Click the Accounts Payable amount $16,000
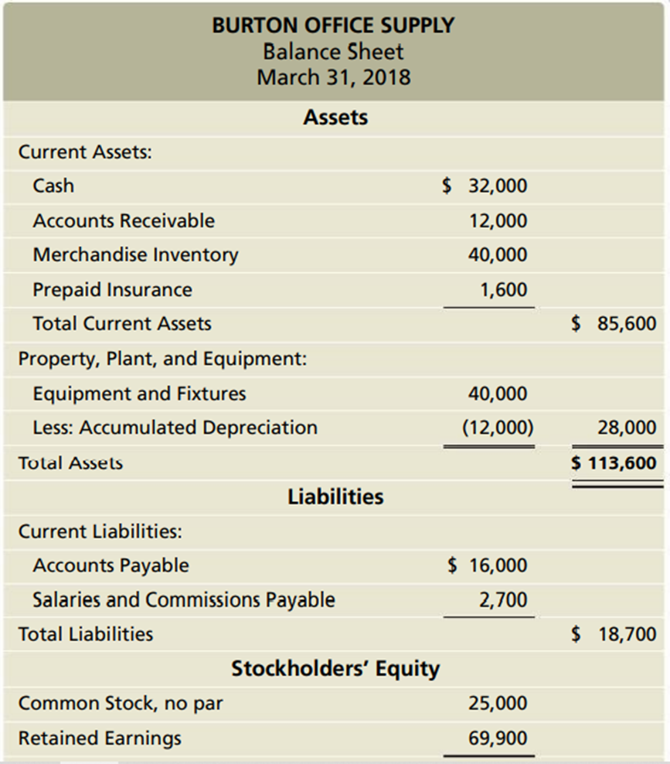Screen dimensions: 670x764 coord(488,565)
